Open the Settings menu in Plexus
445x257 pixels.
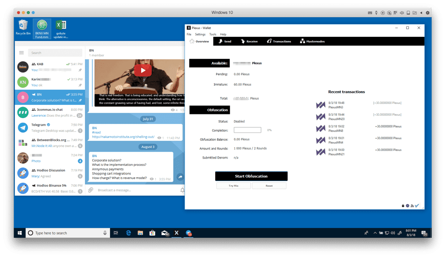[x=200, y=34]
